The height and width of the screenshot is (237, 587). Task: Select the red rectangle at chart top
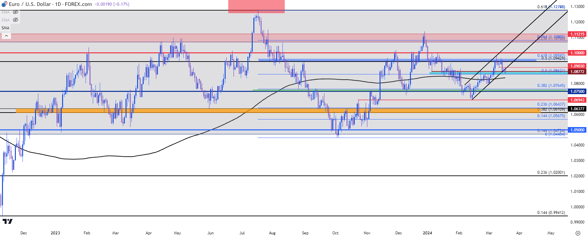(256, 7)
